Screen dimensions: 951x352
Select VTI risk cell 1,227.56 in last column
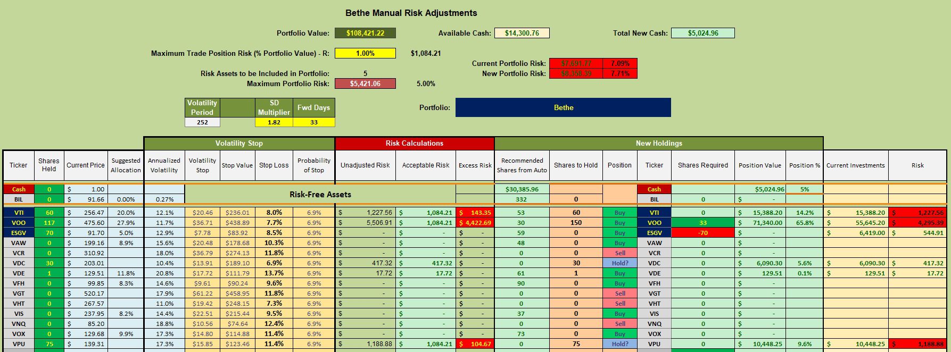[917, 213]
